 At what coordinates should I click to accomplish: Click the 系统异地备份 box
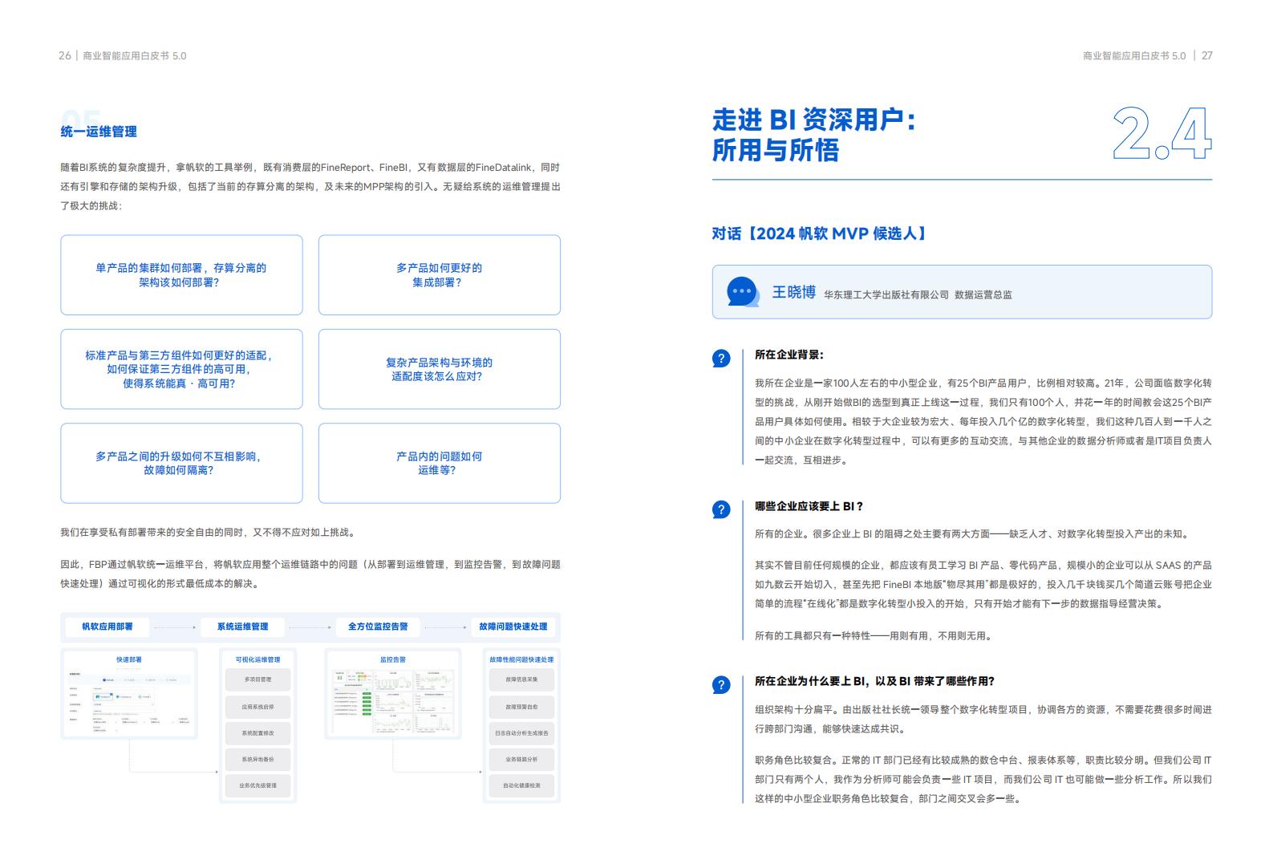pyautogui.click(x=258, y=759)
